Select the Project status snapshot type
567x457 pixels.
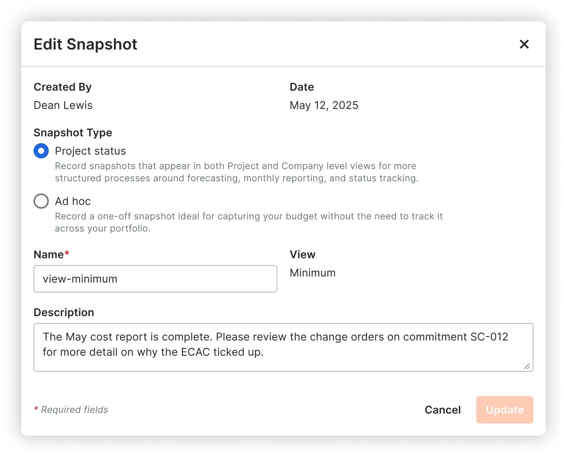pyautogui.click(x=41, y=151)
